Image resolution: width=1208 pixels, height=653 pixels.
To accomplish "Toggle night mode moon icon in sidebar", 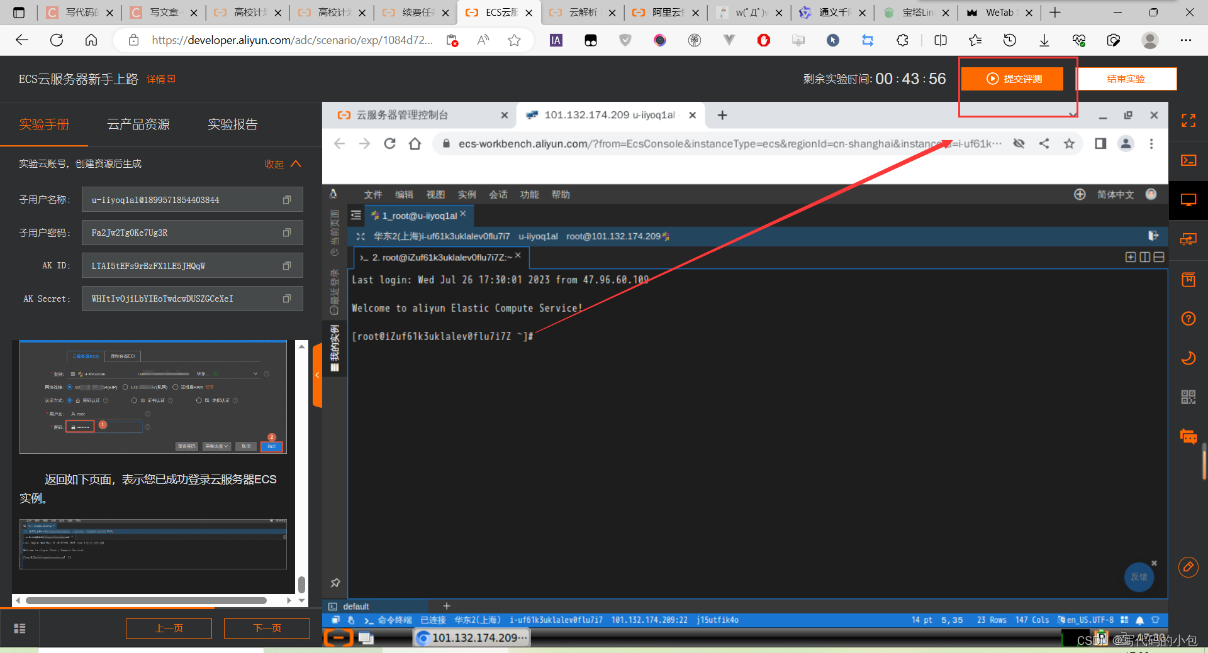I will 1188,358.
